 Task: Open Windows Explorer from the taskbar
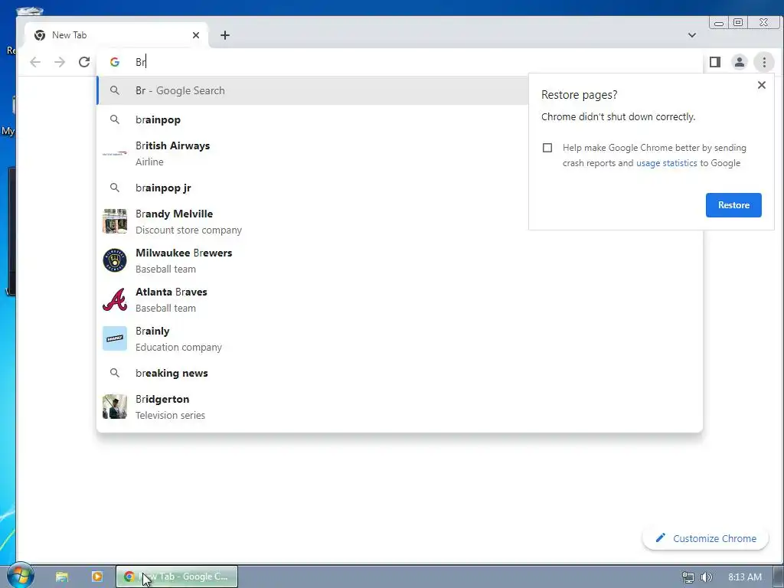click(62, 577)
